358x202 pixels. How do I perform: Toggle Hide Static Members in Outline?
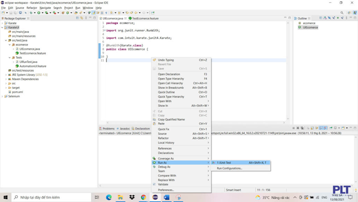click(x=334, y=18)
